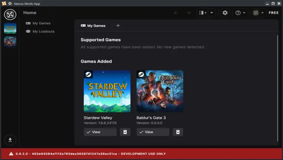Click the Games Added heading
283x160 pixels.
coord(96,61)
